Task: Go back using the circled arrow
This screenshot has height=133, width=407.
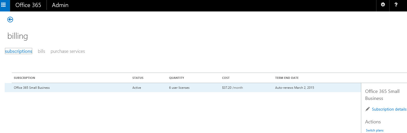Action: pyautogui.click(x=10, y=20)
